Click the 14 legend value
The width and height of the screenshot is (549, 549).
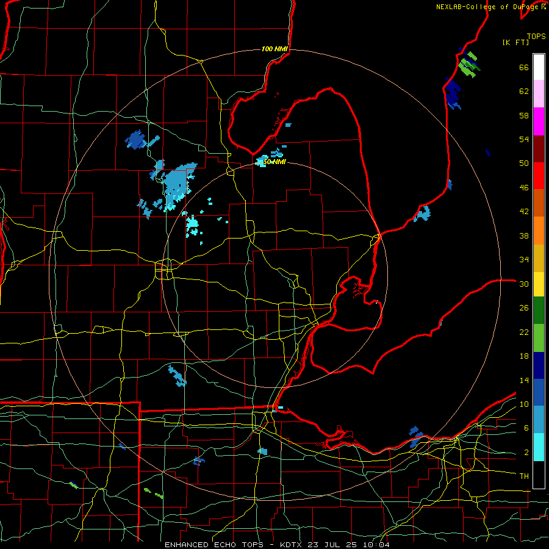click(524, 380)
